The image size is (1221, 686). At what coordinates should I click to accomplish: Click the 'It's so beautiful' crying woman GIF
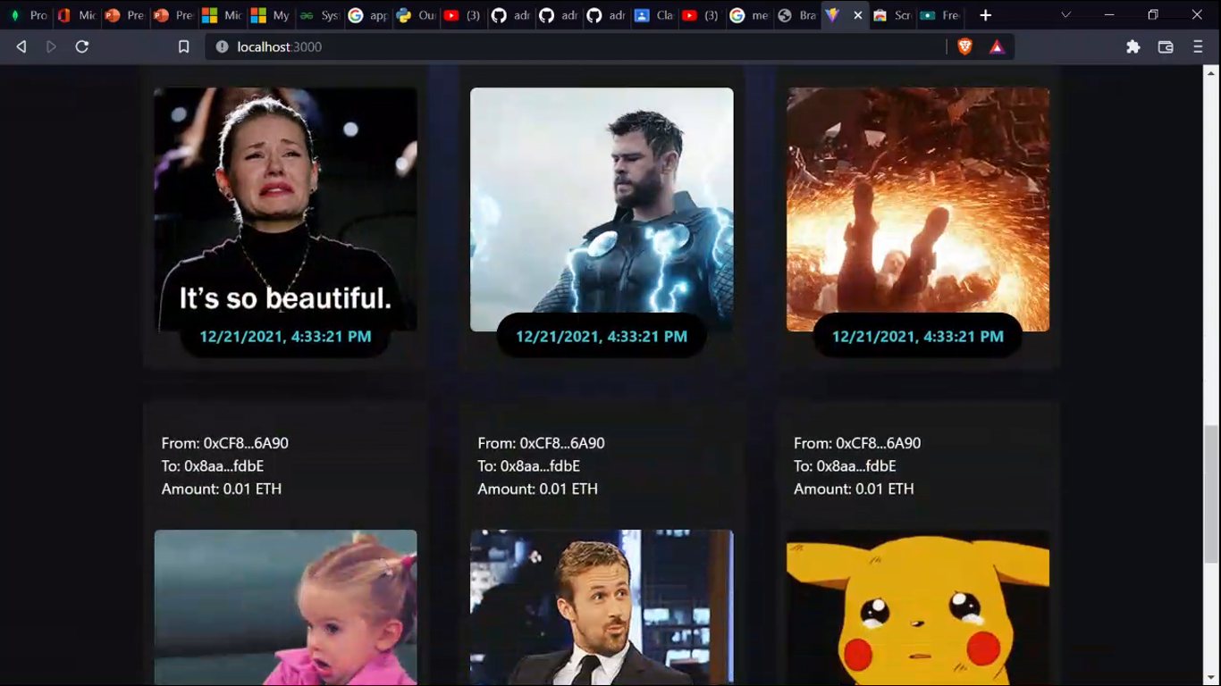[x=285, y=209]
